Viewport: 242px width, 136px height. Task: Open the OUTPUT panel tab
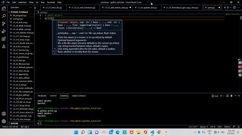click(53, 96)
